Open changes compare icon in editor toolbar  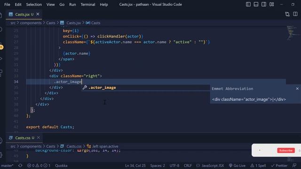[287, 14]
